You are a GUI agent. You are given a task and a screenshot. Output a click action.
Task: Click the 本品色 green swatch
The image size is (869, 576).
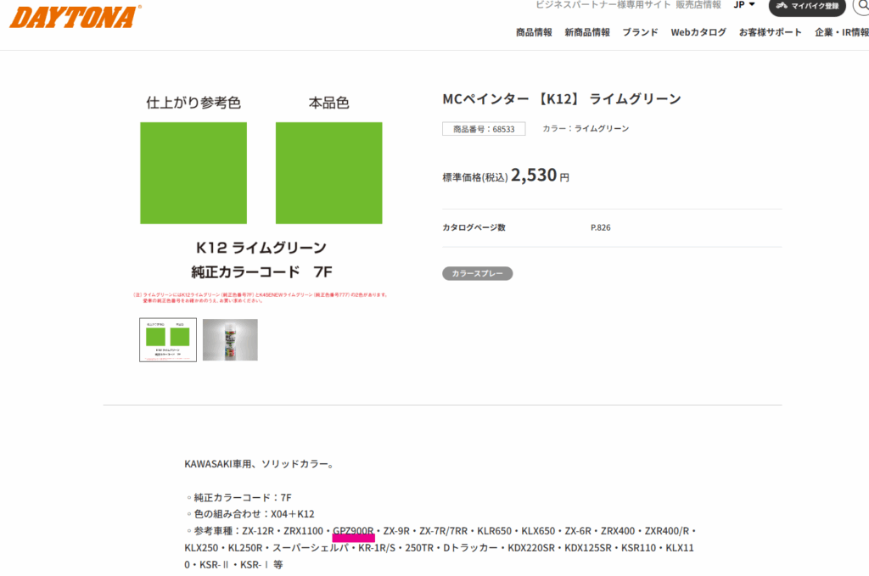(x=328, y=173)
